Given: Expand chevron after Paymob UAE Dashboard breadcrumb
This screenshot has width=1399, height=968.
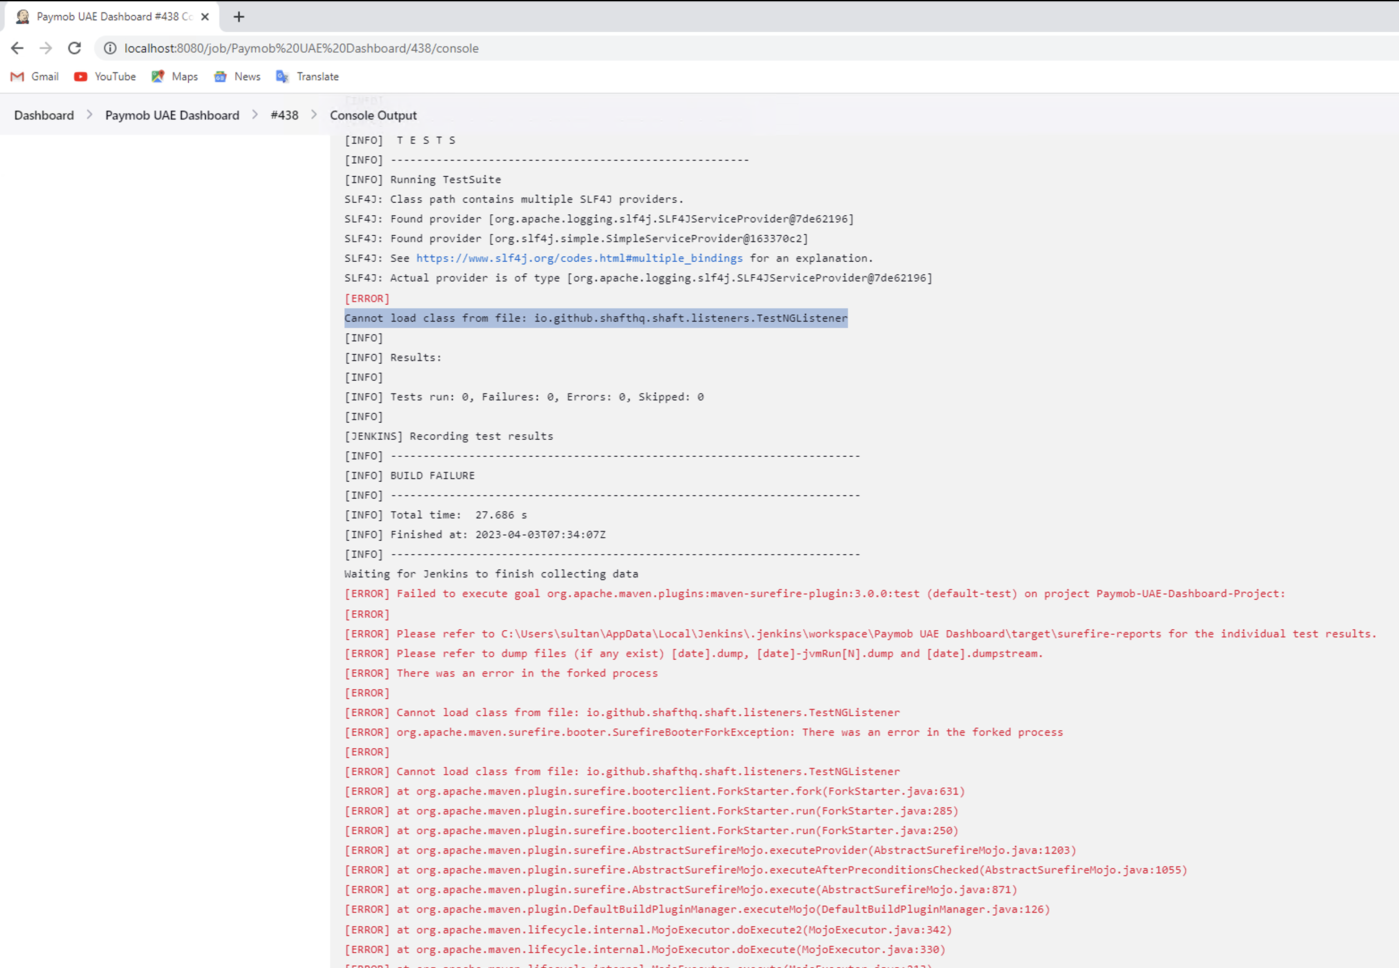Looking at the screenshot, I should coord(254,115).
